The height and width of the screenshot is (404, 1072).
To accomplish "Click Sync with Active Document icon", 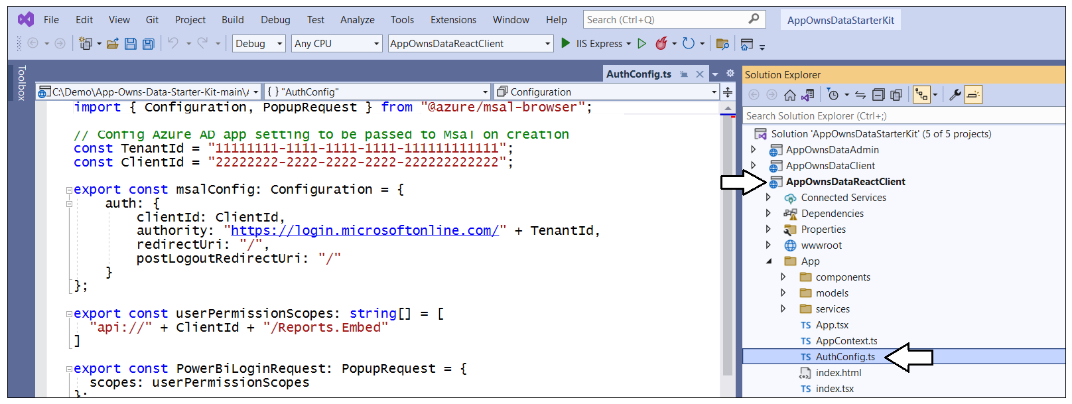I will tap(860, 95).
